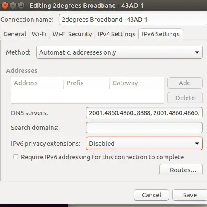Minimize the connection editor window
The height and width of the screenshot is (207, 207).
click(x=13, y=6)
